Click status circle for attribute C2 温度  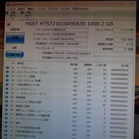pos(6,122)
